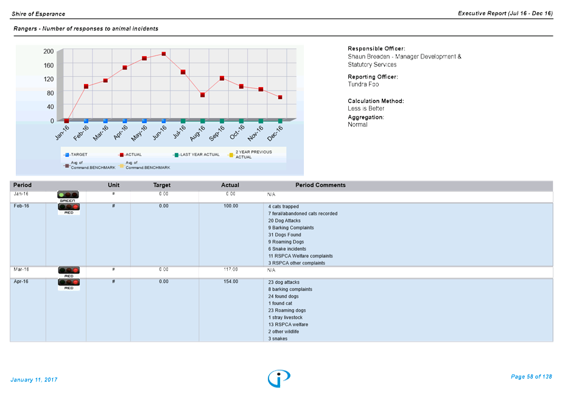Click the Jan-16 period cell
This screenshot has height=400, width=565.
pyautogui.click(x=21, y=194)
